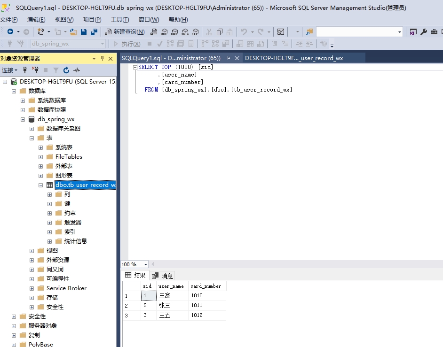Collapse the db_spring_wx database node
443x347 pixels.
[23, 119]
